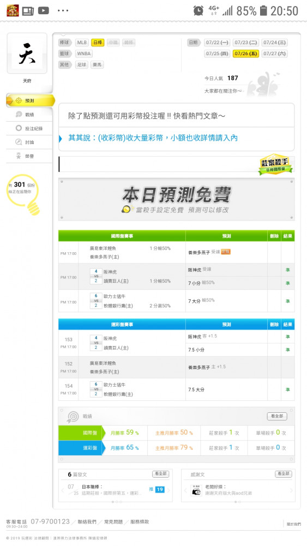Viewport: 307px width, 546px height.
Task: Open the 戰績 sidebar icon
Action: point(19,115)
